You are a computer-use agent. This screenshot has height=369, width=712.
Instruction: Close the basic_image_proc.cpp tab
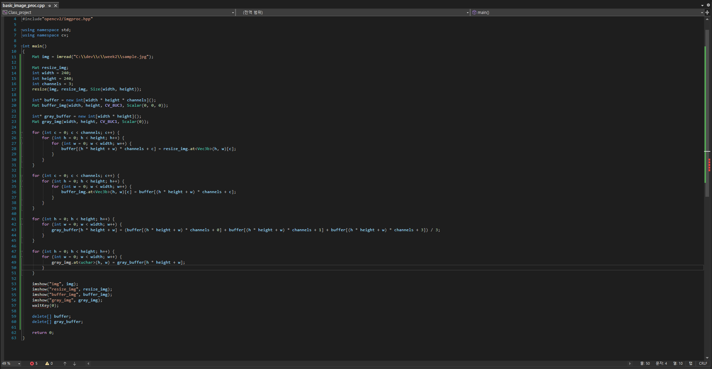coord(56,6)
